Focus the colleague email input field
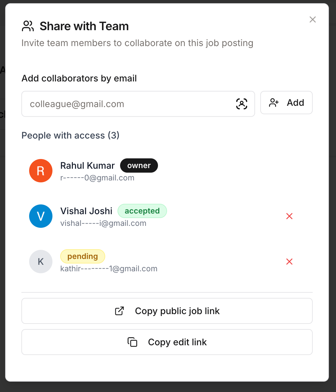 pyautogui.click(x=129, y=104)
